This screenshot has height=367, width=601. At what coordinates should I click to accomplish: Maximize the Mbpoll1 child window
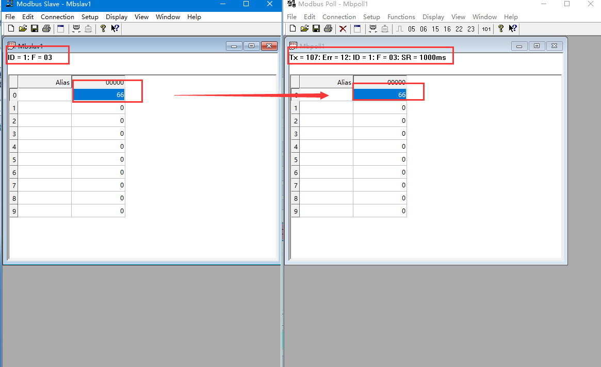click(537, 46)
